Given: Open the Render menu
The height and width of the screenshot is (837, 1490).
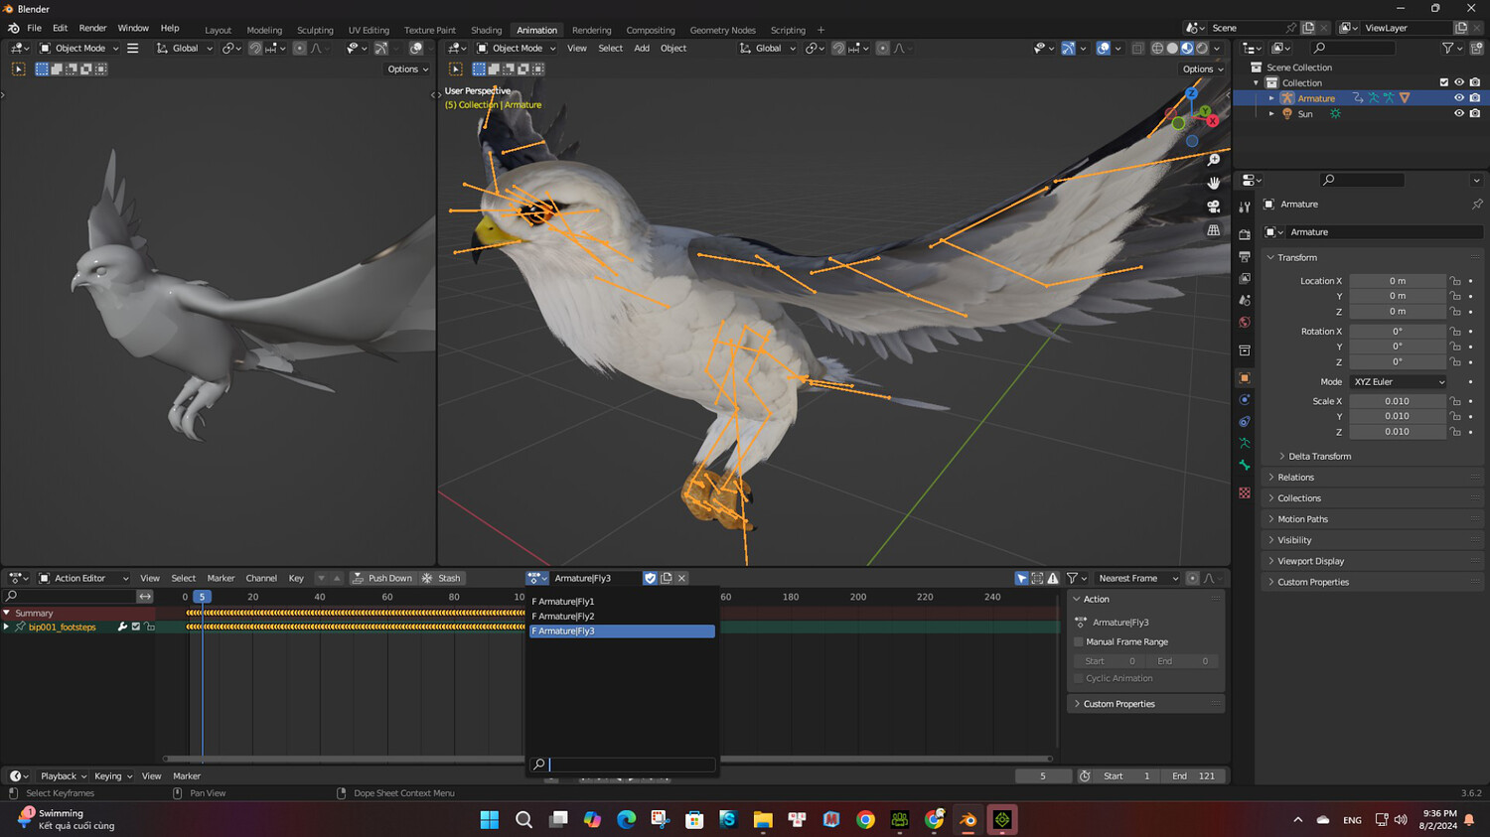Looking at the screenshot, I should coord(92,28).
